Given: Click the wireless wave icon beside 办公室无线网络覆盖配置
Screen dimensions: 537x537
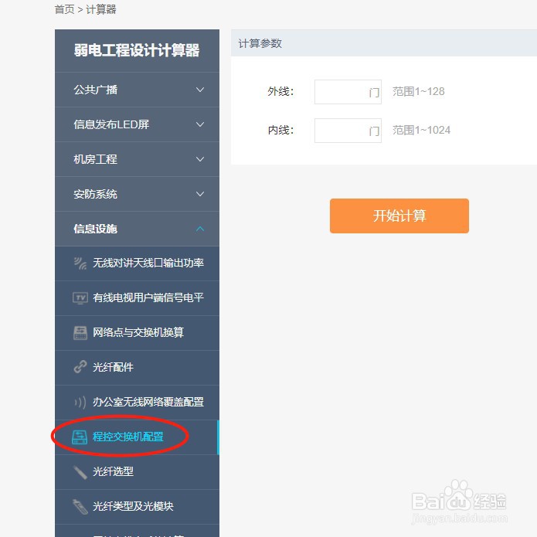Looking at the screenshot, I should click(80, 402).
